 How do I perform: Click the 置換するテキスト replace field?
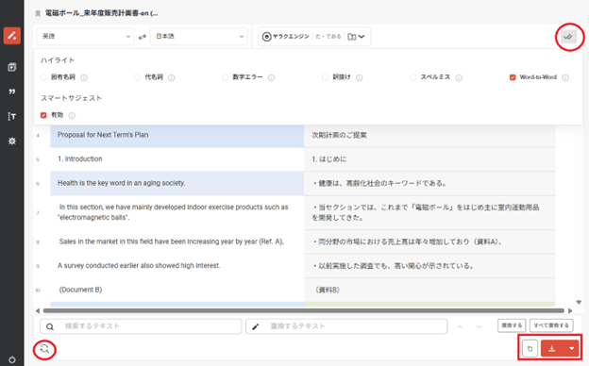coord(346,326)
